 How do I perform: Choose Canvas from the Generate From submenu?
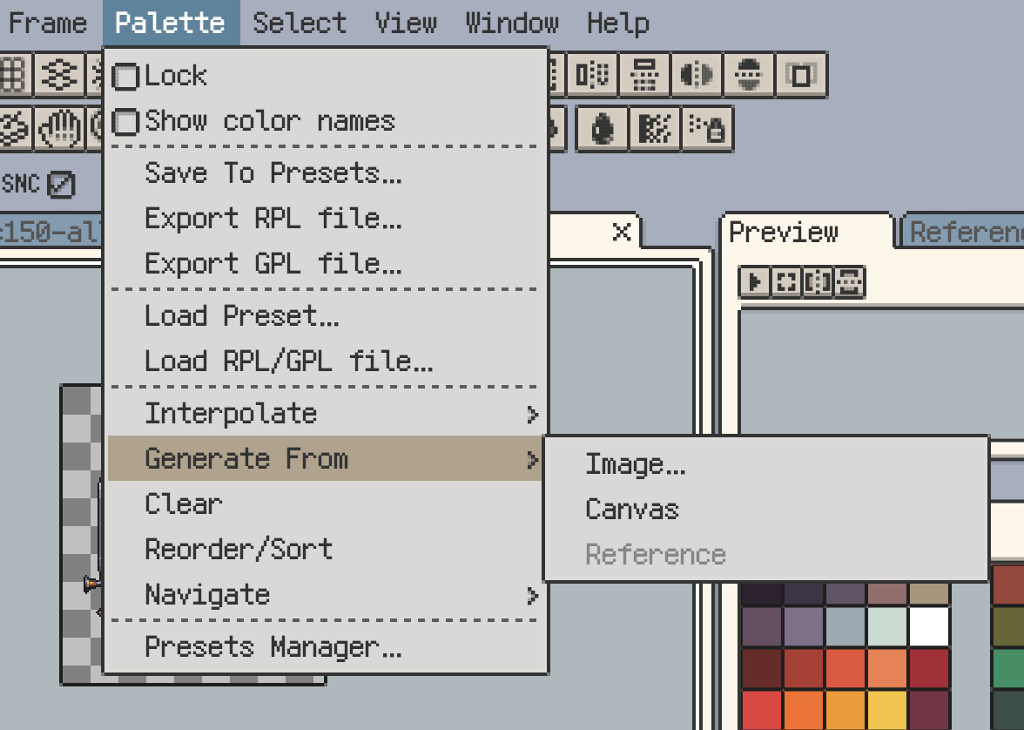click(632, 509)
